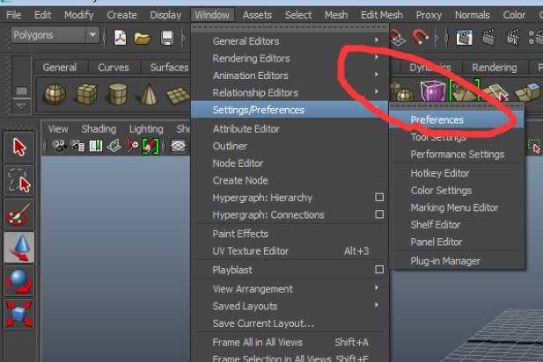The width and height of the screenshot is (543, 362).
Task: Create a polygon cylinder from shelf
Action: tap(118, 94)
